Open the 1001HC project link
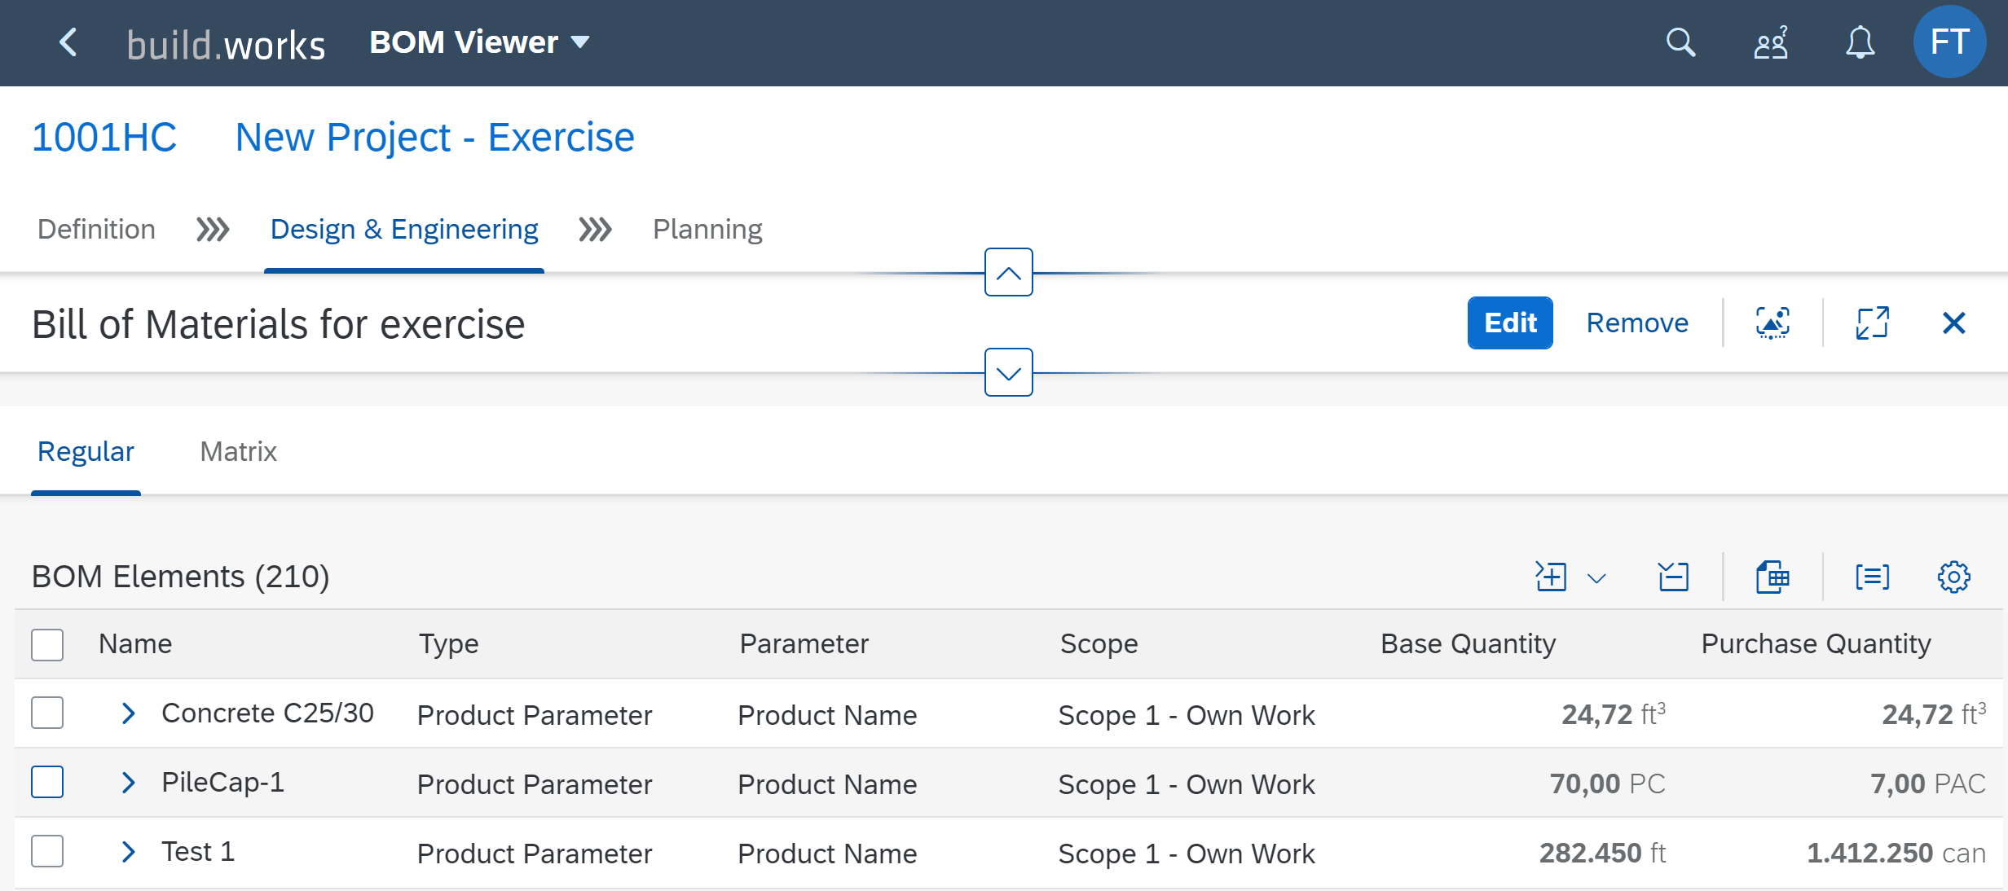This screenshot has height=891, width=2008. point(104,137)
